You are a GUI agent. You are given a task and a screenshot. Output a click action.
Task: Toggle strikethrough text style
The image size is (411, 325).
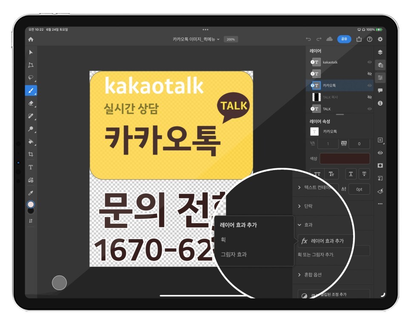tap(364, 174)
